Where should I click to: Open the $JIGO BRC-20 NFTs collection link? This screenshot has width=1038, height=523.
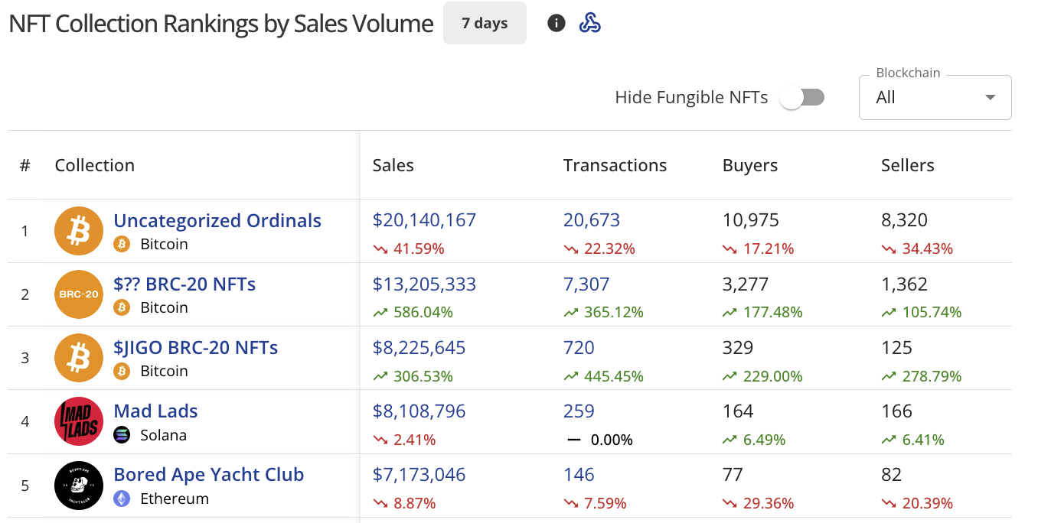click(196, 347)
